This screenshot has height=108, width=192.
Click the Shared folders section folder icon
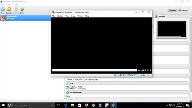tap(67, 92)
